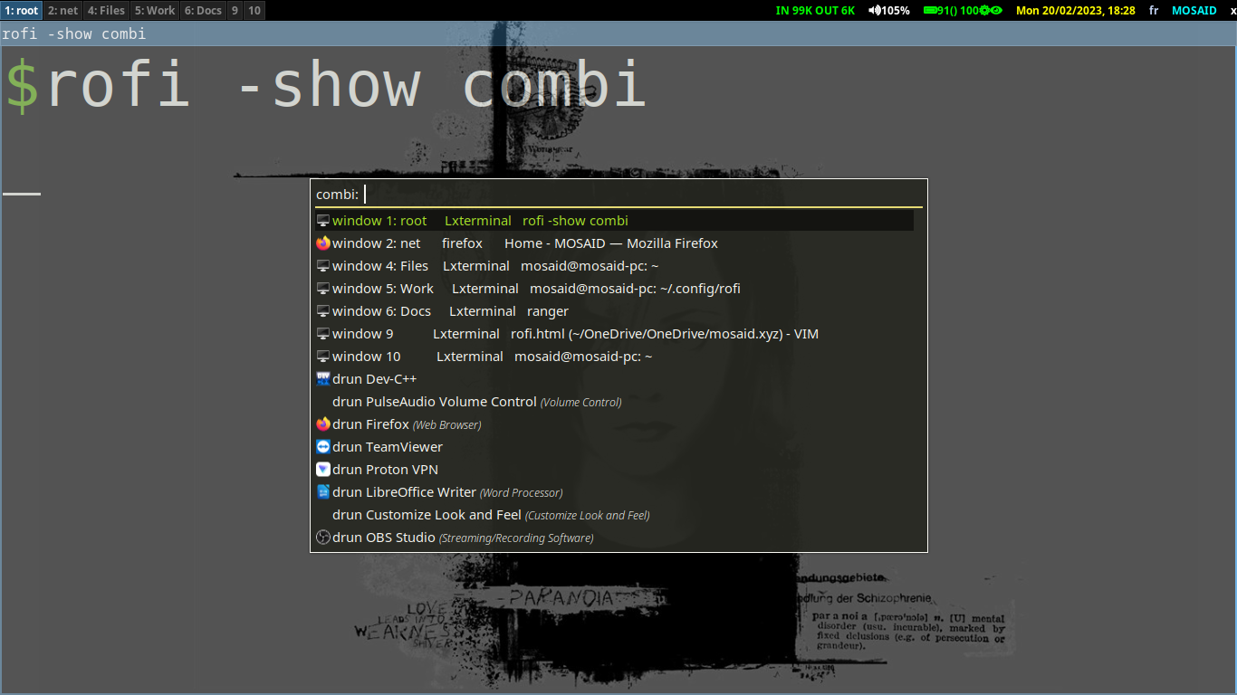Switch to workspace tab 1: root
This screenshot has width=1237, height=695.
[22, 11]
